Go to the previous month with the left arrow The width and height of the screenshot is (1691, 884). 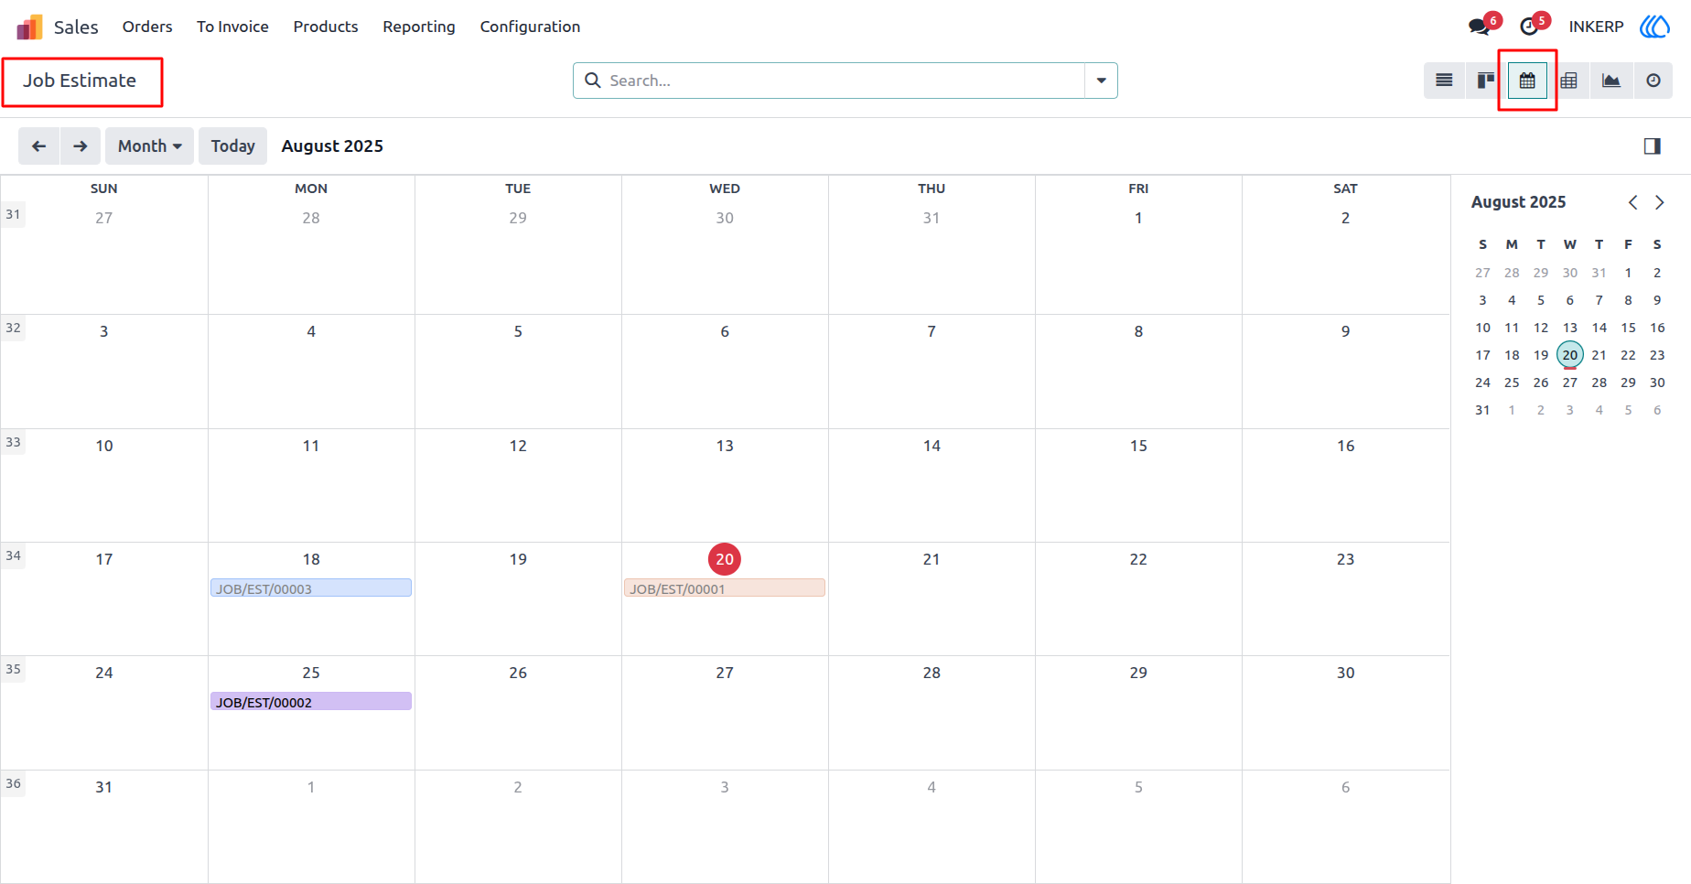point(38,146)
